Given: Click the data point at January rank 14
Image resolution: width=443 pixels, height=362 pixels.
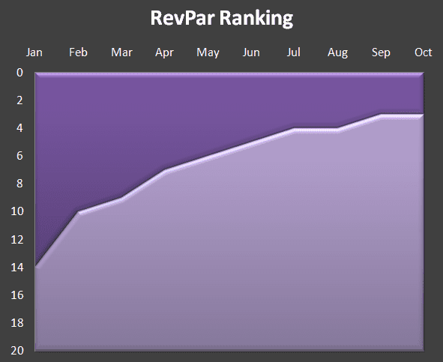Looking at the screenshot, I should [36, 267].
